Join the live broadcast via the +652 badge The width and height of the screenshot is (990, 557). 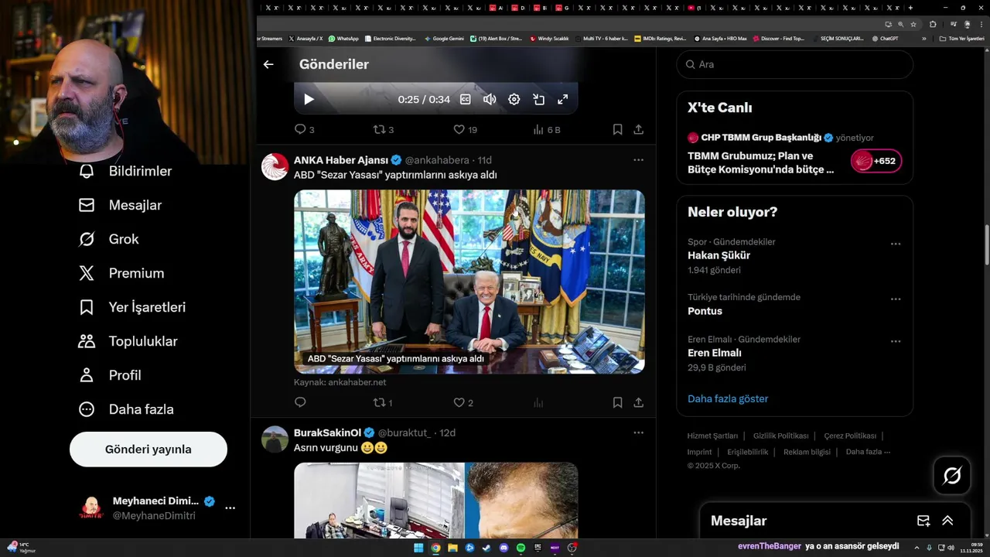point(876,161)
